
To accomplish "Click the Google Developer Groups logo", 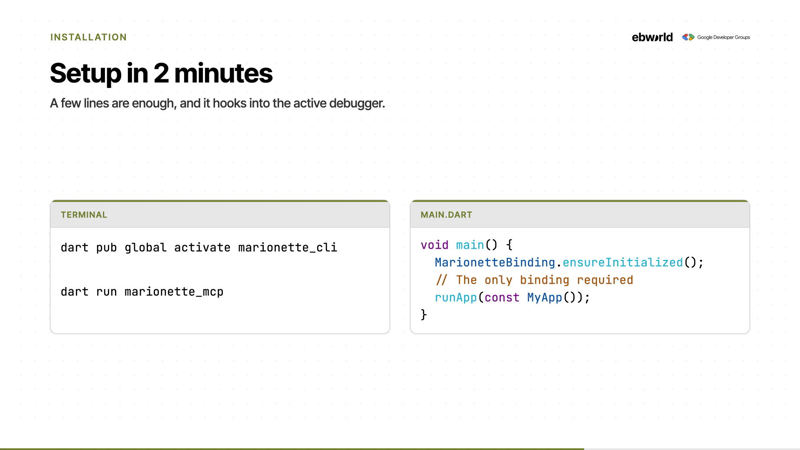I will (716, 37).
